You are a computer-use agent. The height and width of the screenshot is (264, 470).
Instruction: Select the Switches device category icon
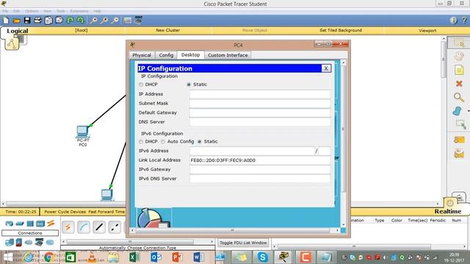20,224
